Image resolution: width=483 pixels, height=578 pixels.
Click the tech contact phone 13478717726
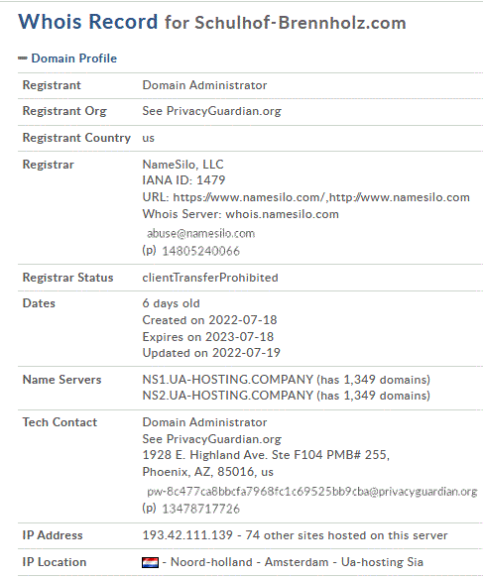[x=201, y=509]
